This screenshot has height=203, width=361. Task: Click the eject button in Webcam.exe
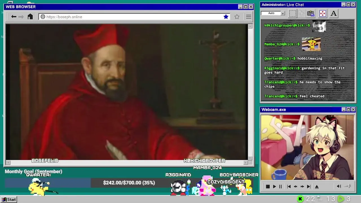(x=317, y=186)
